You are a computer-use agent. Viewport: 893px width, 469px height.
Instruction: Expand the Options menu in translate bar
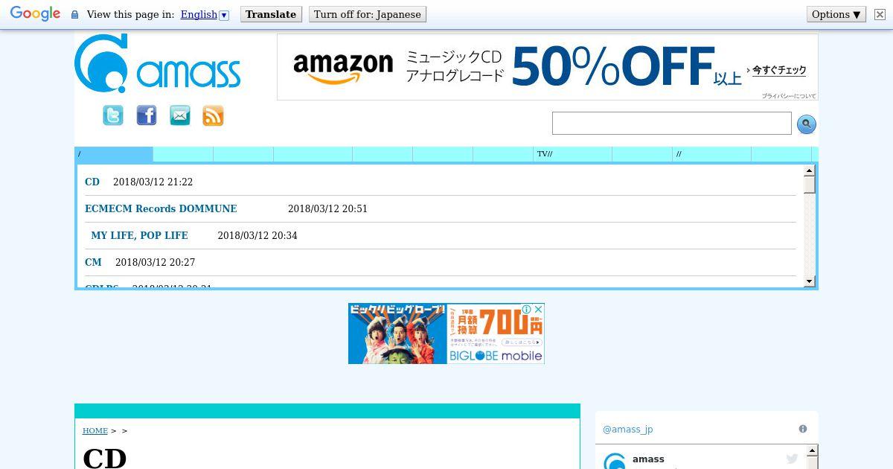pyautogui.click(x=836, y=14)
